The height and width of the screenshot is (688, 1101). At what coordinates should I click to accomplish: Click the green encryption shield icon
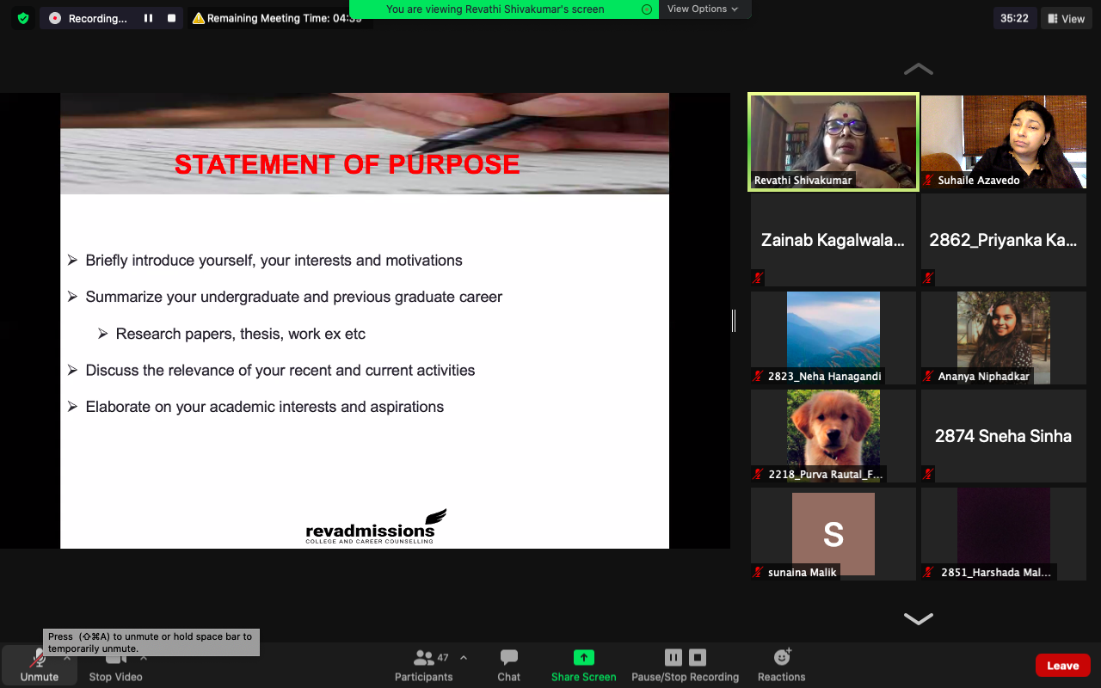point(23,17)
